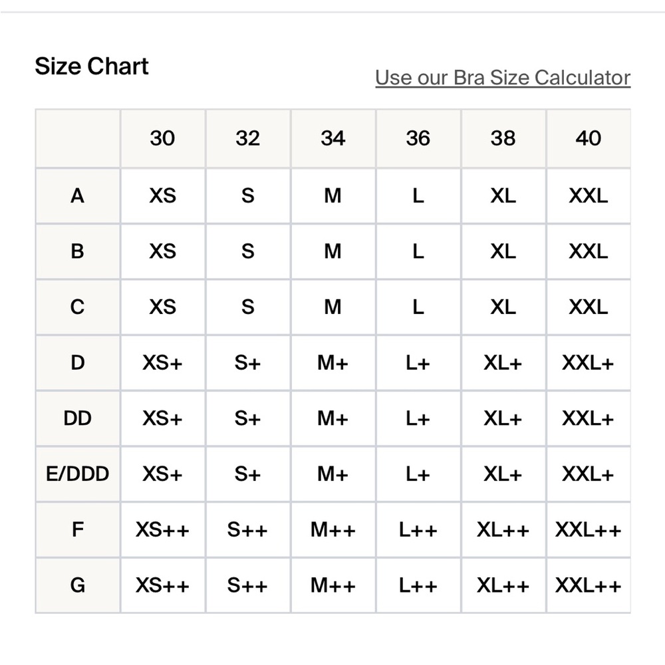Select the band size 34 column header
Image resolution: width=665 pixels, height=665 pixels.
tap(333, 138)
